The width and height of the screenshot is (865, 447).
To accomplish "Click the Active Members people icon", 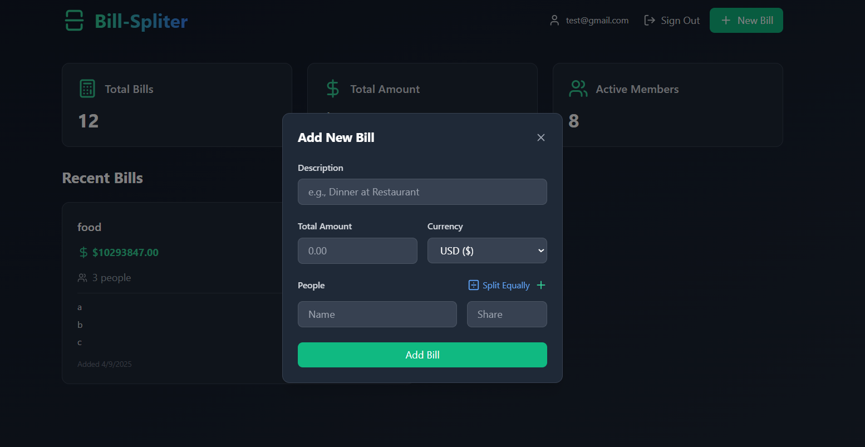I will tap(578, 88).
